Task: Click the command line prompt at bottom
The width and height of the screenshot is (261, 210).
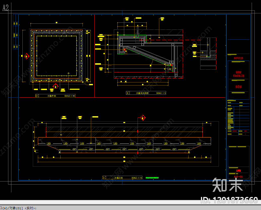Action: click(x=18, y=208)
